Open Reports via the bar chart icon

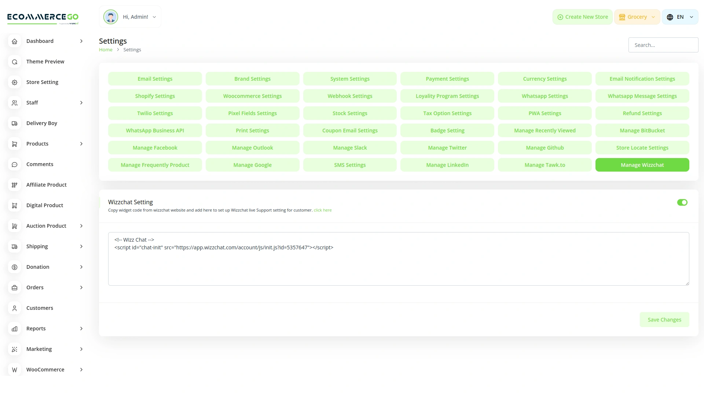(x=14, y=329)
